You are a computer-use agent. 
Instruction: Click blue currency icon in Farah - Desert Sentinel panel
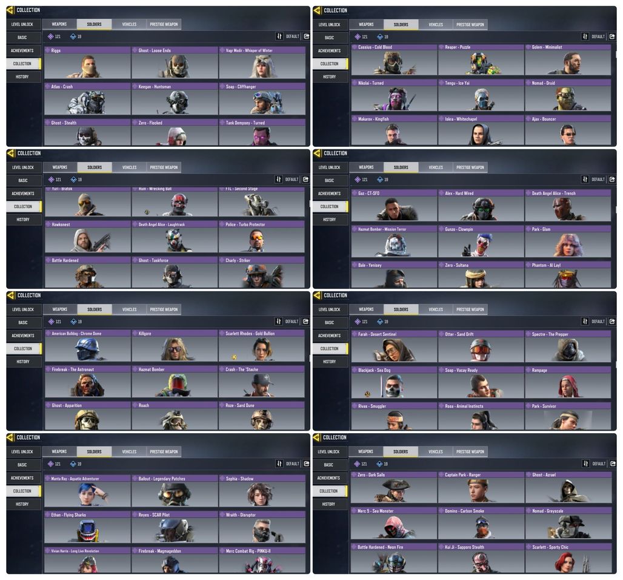tap(380, 322)
